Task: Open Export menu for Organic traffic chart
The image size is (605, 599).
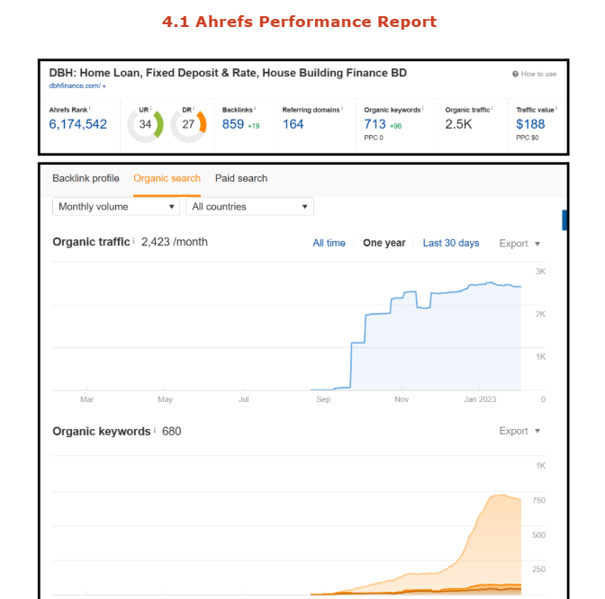Action: 519,244
